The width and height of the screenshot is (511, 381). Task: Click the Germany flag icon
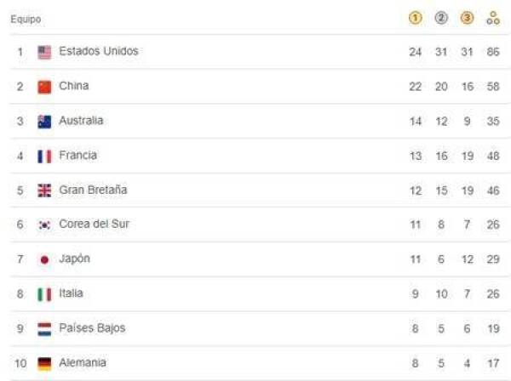point(45,363)
